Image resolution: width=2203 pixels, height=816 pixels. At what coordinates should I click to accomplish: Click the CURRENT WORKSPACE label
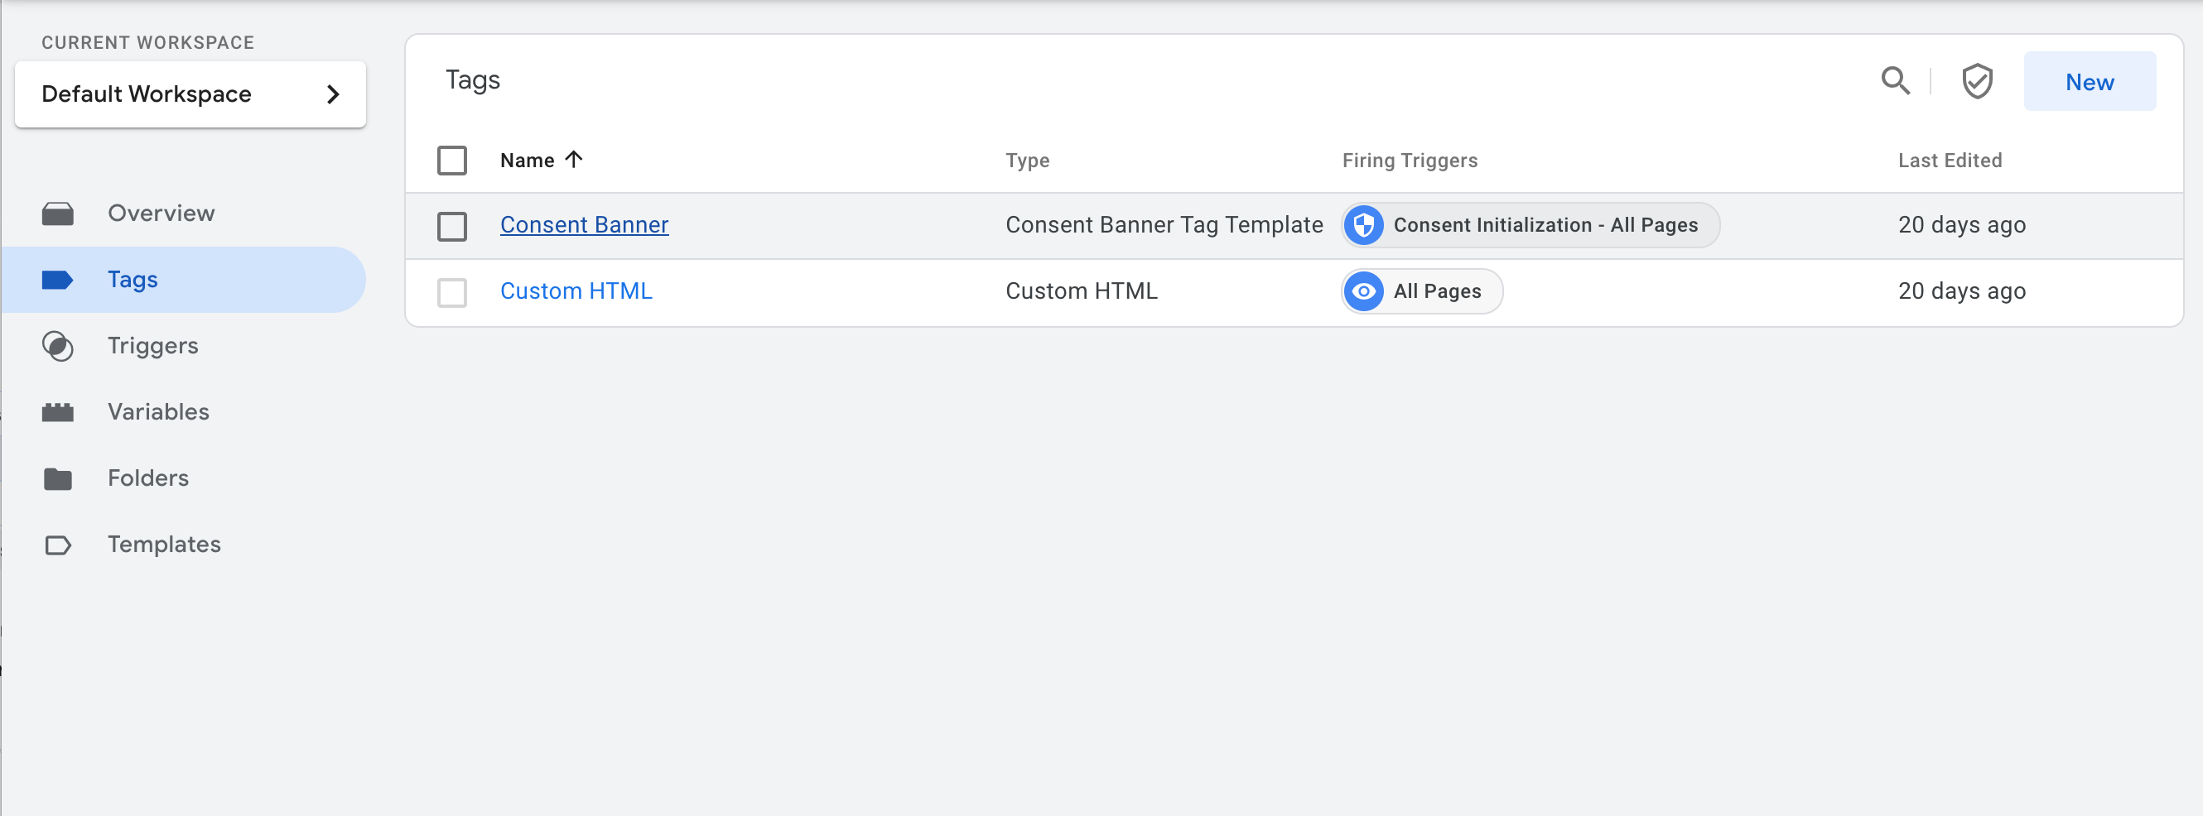(x=148, y=42)
